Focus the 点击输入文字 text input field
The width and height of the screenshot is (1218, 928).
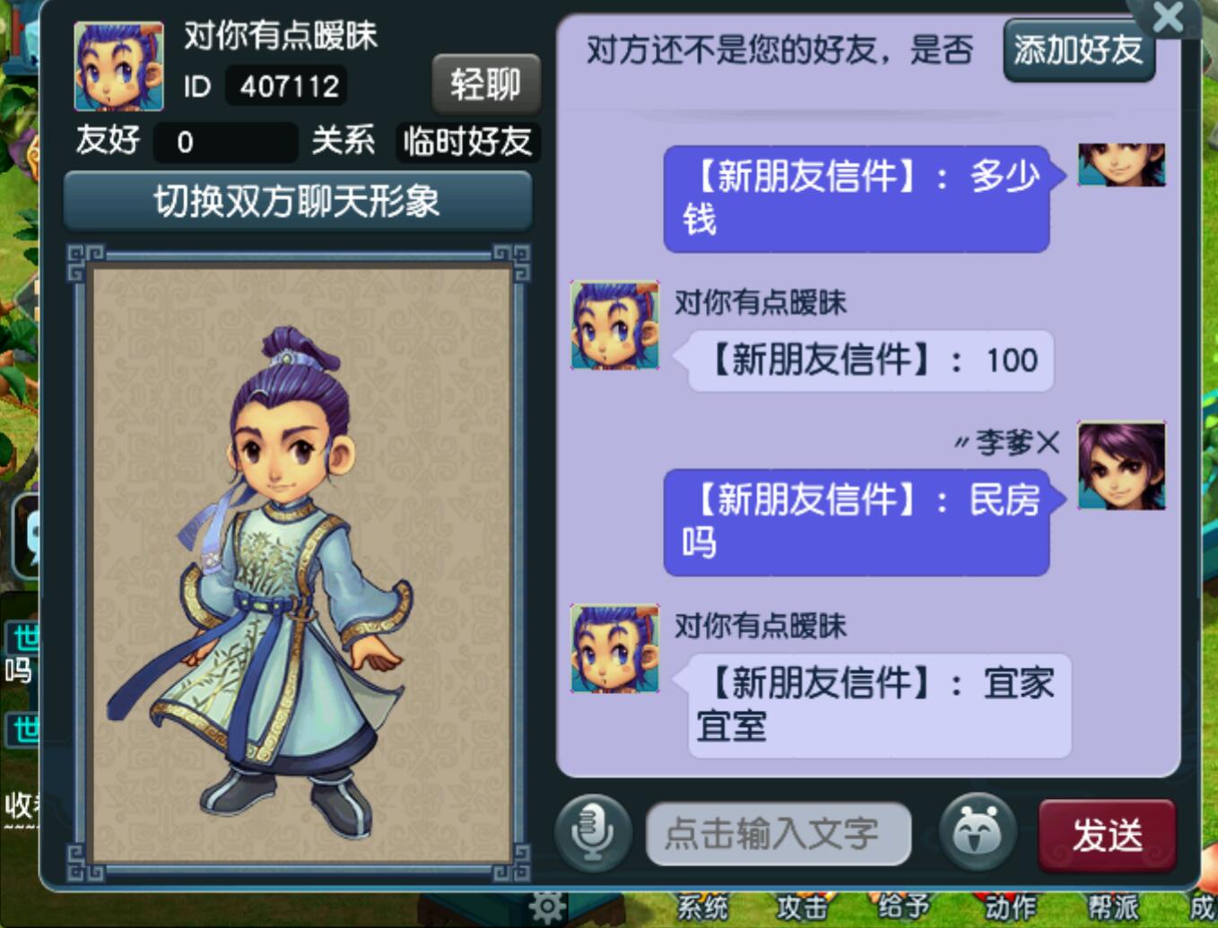pyautogui.click(x=778, y=835)
